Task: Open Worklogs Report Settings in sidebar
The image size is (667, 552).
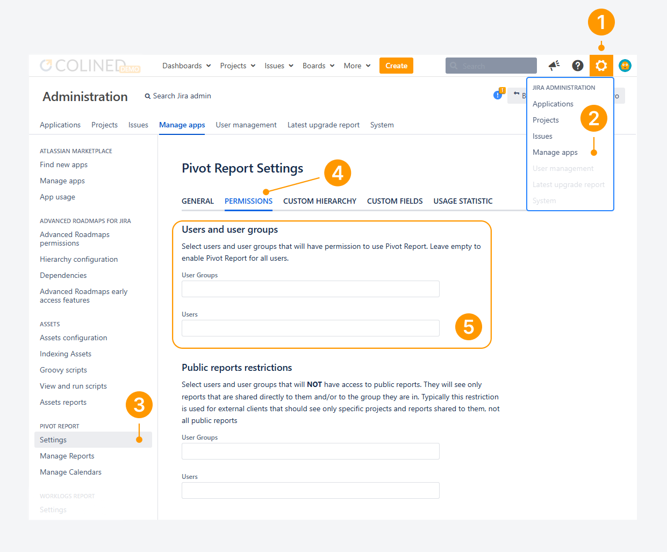Action: [53, 510]
